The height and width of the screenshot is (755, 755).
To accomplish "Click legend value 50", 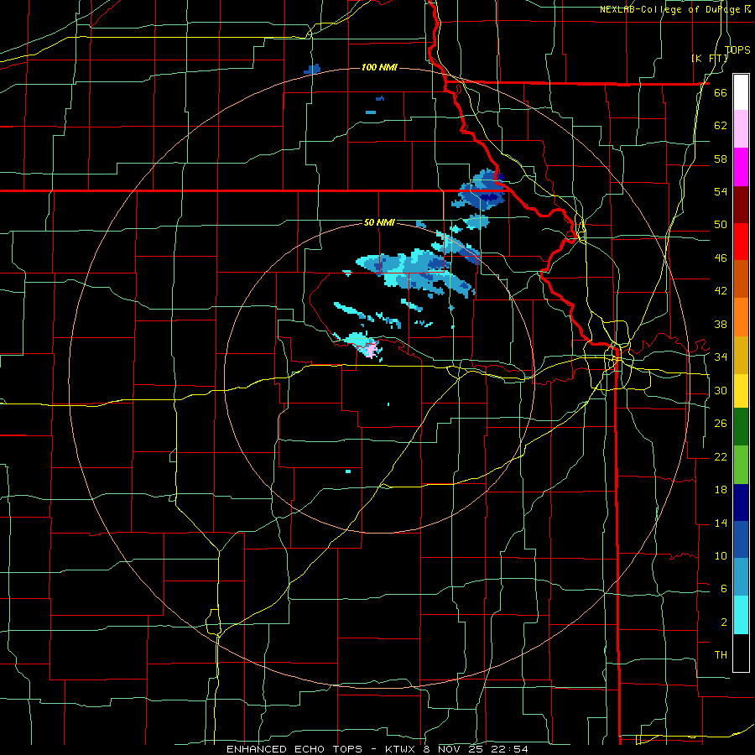I will [721, 224].
